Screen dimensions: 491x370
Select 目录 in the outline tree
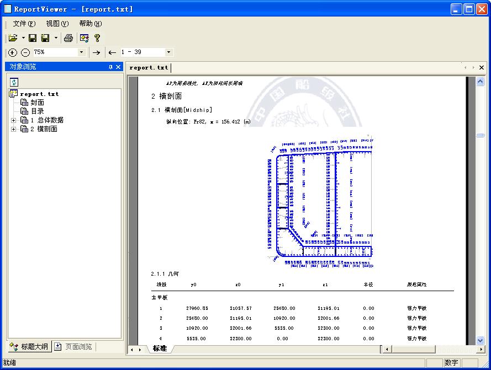point(37,111)
